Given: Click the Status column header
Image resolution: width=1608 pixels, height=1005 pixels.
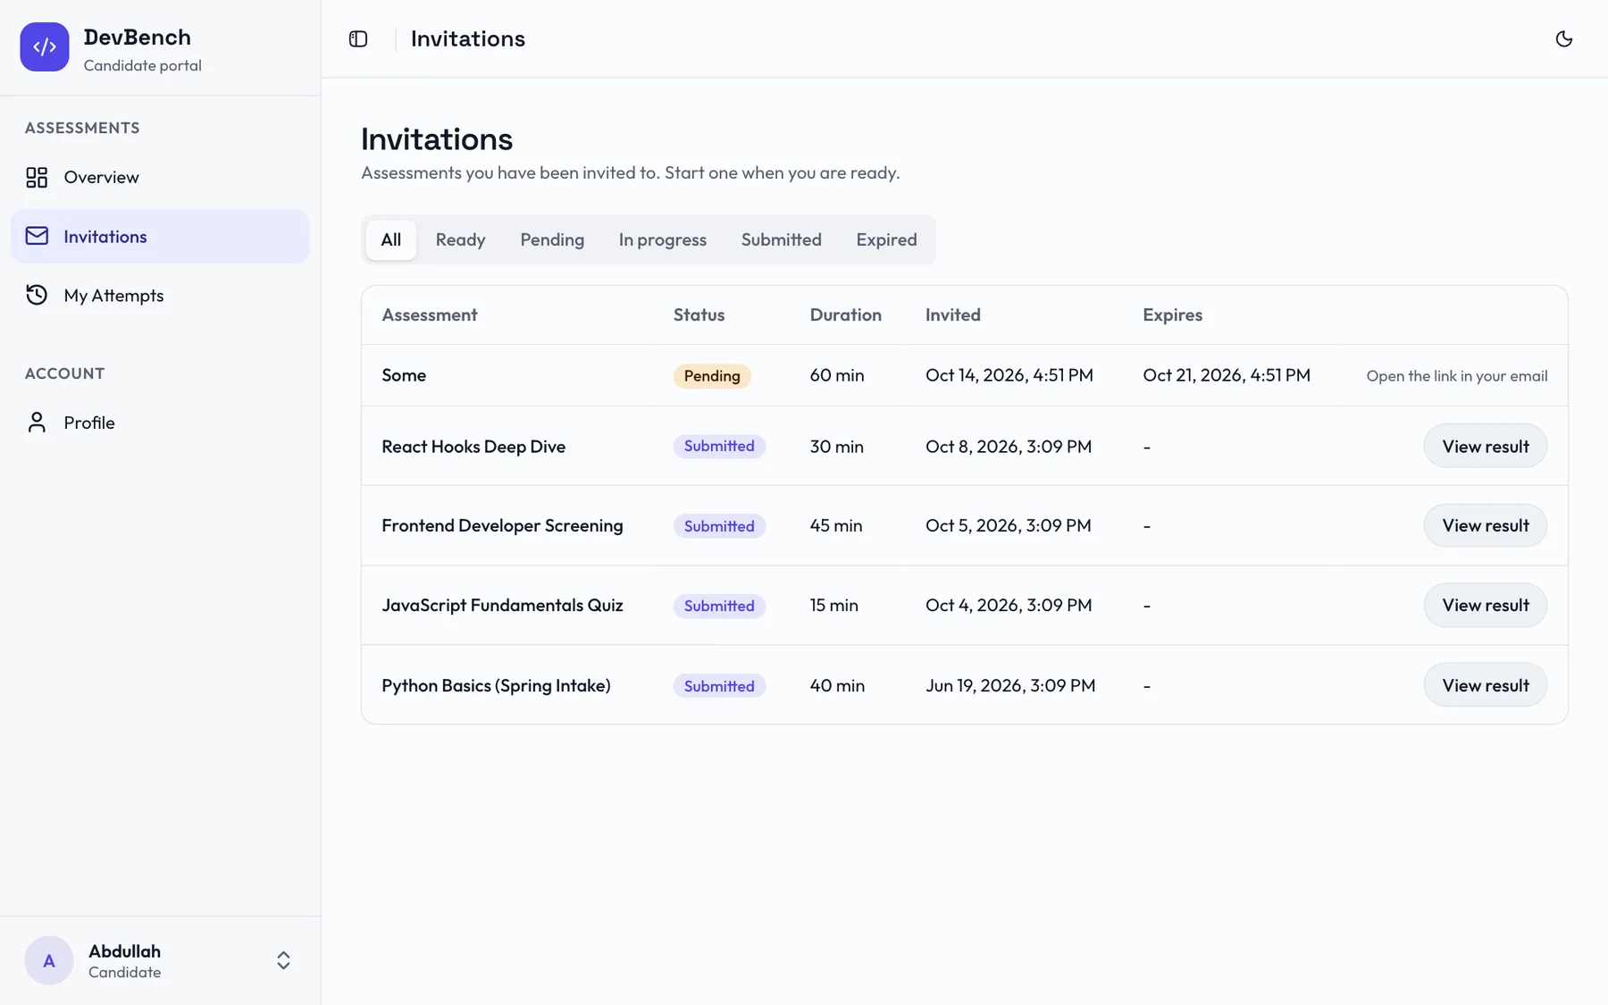Looking at the screenshot, I should pos(699,314).
